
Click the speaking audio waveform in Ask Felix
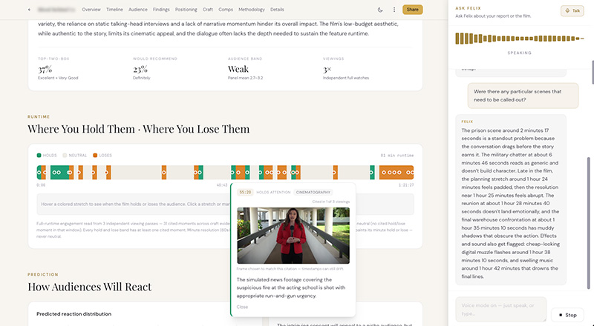[x=519, y=39]
